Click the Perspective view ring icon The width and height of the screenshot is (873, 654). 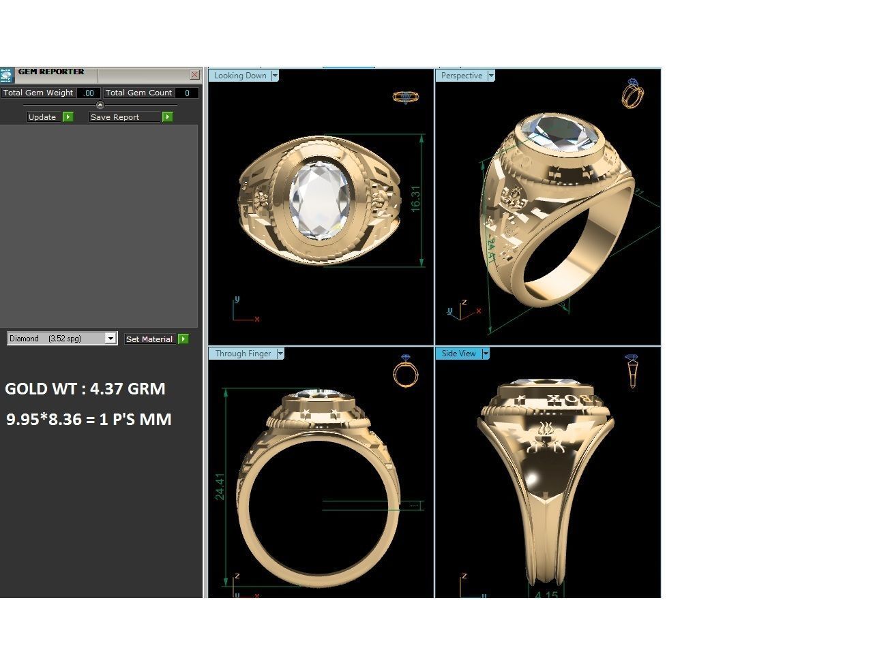point(632,93)
